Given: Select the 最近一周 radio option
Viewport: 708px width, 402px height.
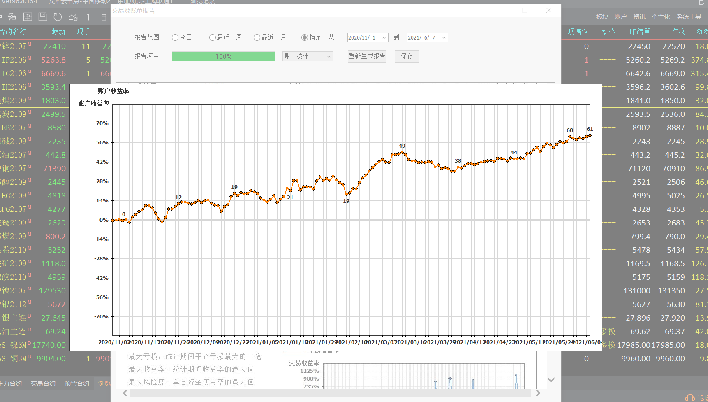Looking at the screenshot, I should (226, 37).
